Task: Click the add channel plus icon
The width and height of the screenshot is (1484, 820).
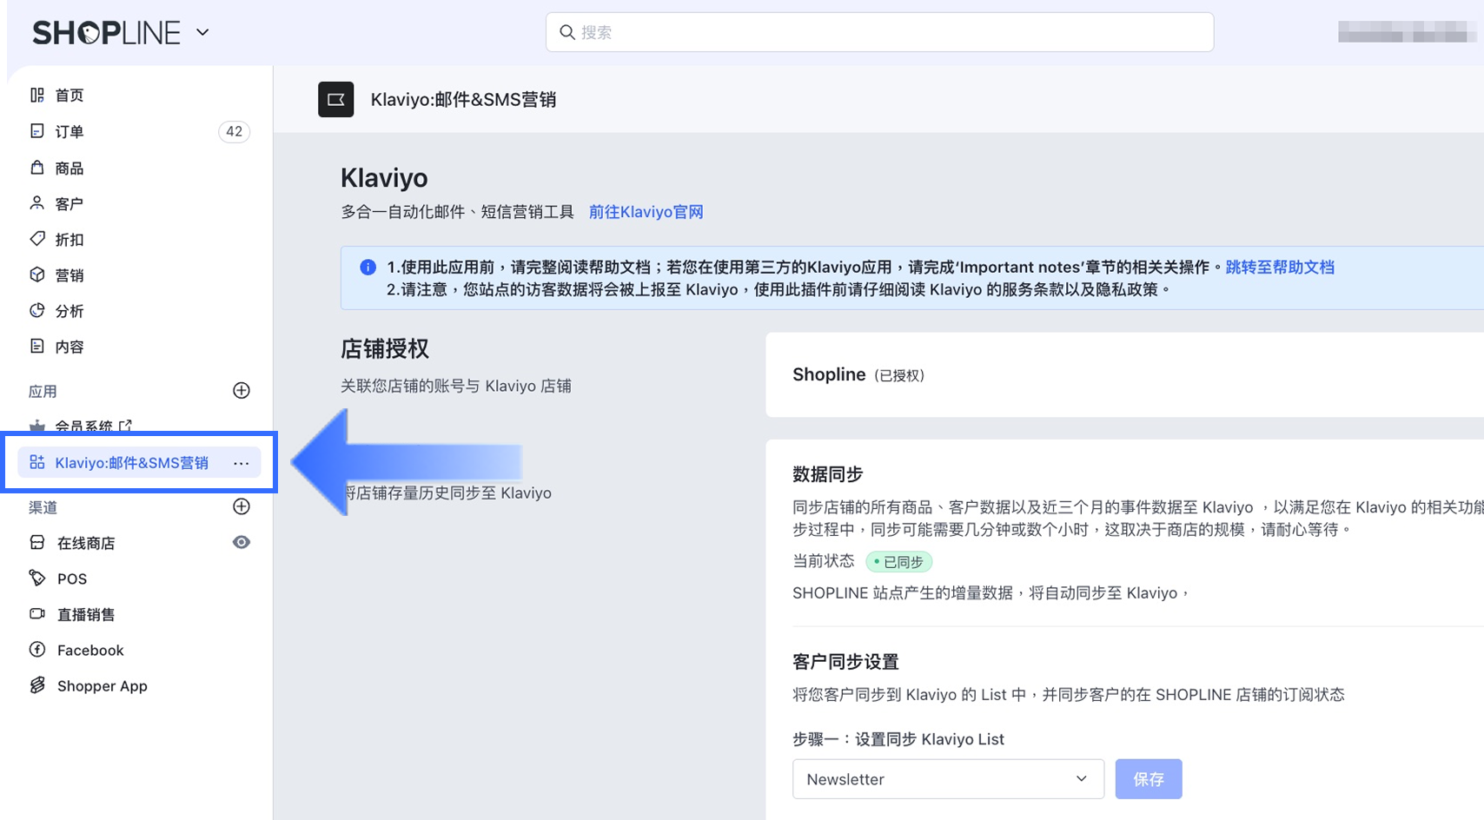Action: click(242, 506)
